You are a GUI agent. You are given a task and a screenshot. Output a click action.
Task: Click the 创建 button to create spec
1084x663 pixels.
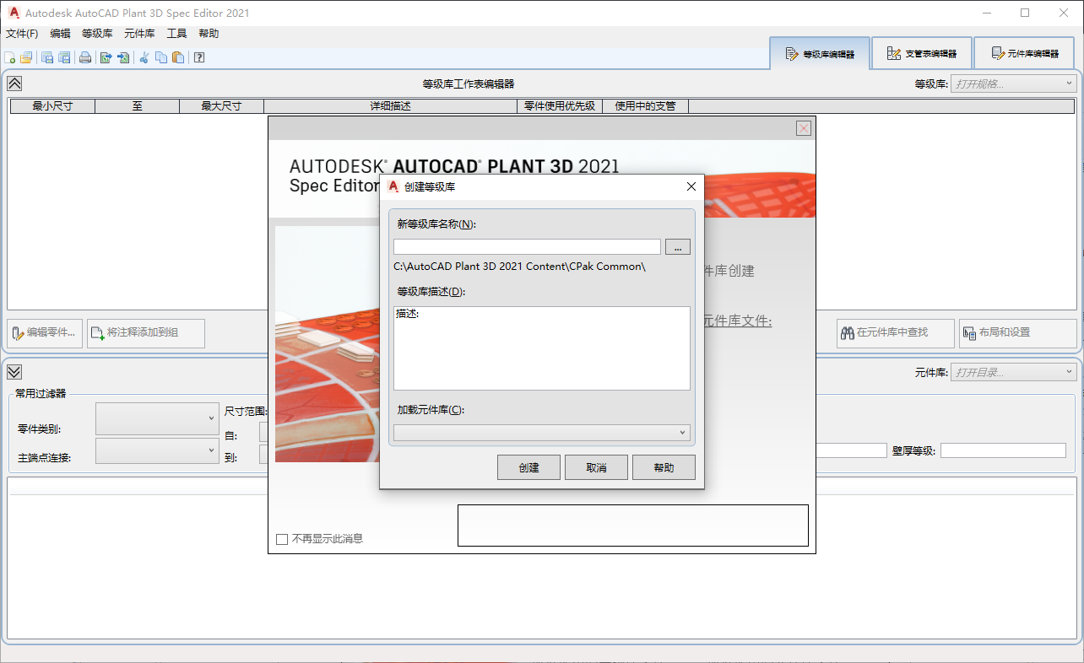coord(528,466)
